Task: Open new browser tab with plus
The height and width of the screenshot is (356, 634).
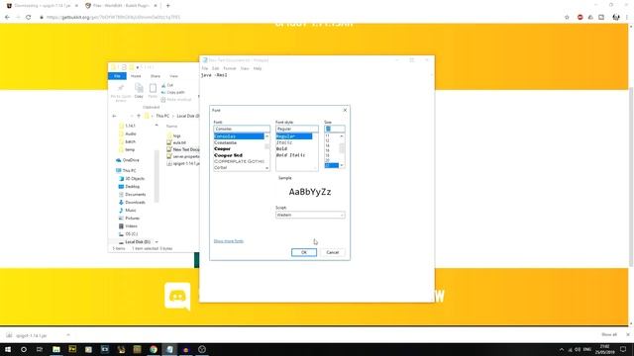Action: [167, 6]
